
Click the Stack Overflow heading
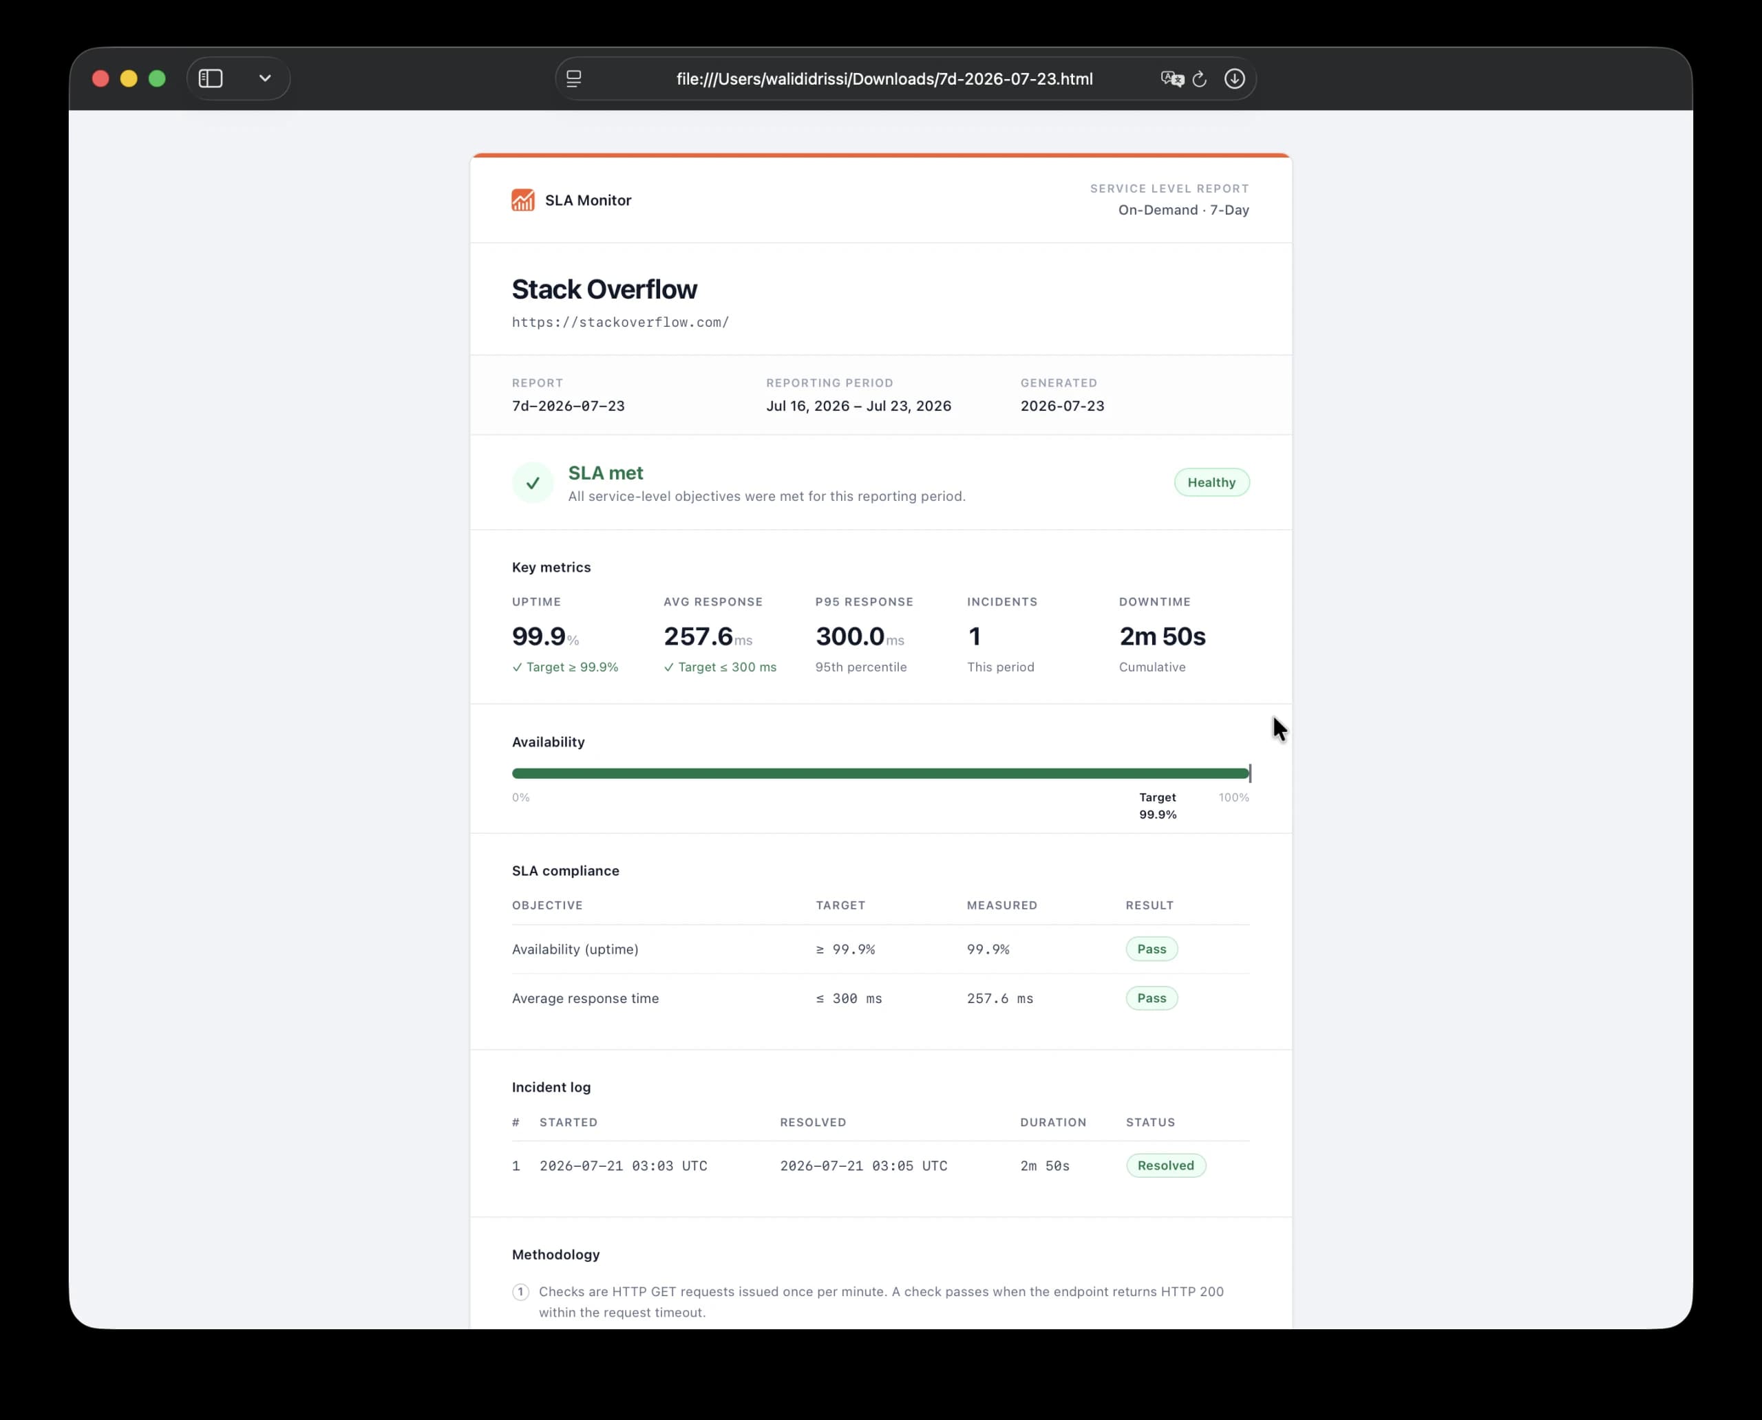coord(604,290)
